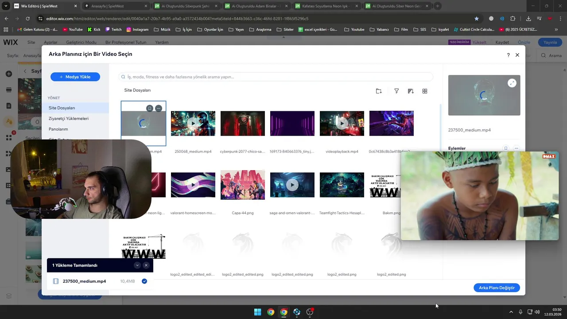Screen dimensions: 567x319
Task: Select the Teamfight-Tactics thumbnail
Action: (342, 185)
